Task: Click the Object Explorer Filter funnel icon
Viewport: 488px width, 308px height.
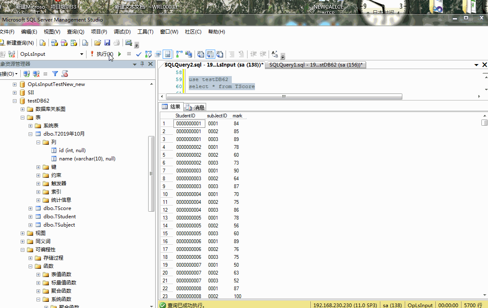Action: click(x=55, y=74)
